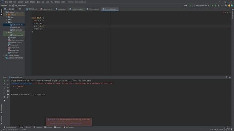Collapse all items in Project tree
Image resolution: width=234 pixels, height=131 pixels.
pyautogui.click(x=16, y=9)
